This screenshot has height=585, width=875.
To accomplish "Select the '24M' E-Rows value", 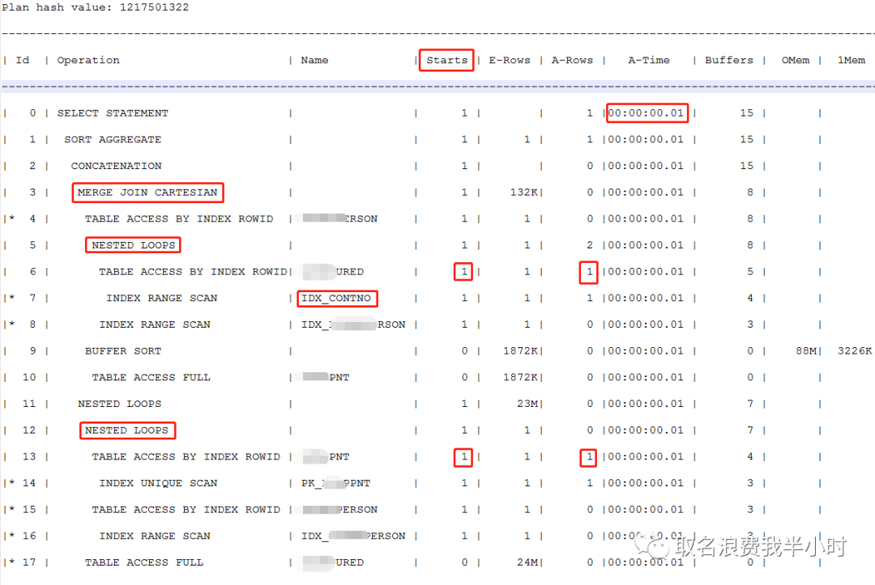I will coord(527,562).
